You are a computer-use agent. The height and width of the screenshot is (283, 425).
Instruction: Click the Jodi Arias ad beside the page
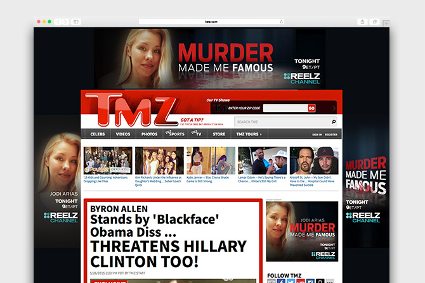(58, 181)
